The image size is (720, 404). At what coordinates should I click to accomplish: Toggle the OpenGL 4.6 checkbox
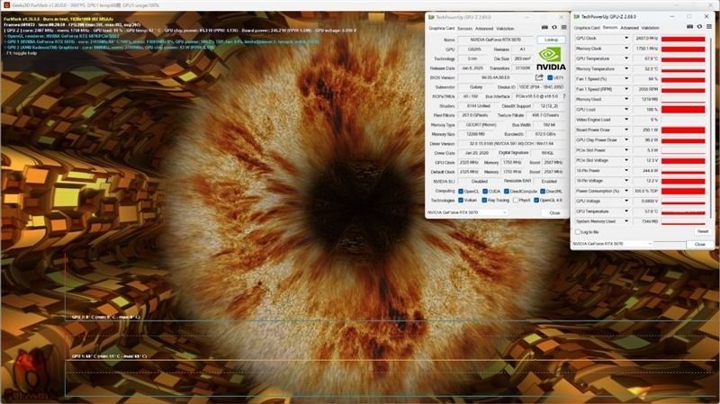tap(536, 200)
